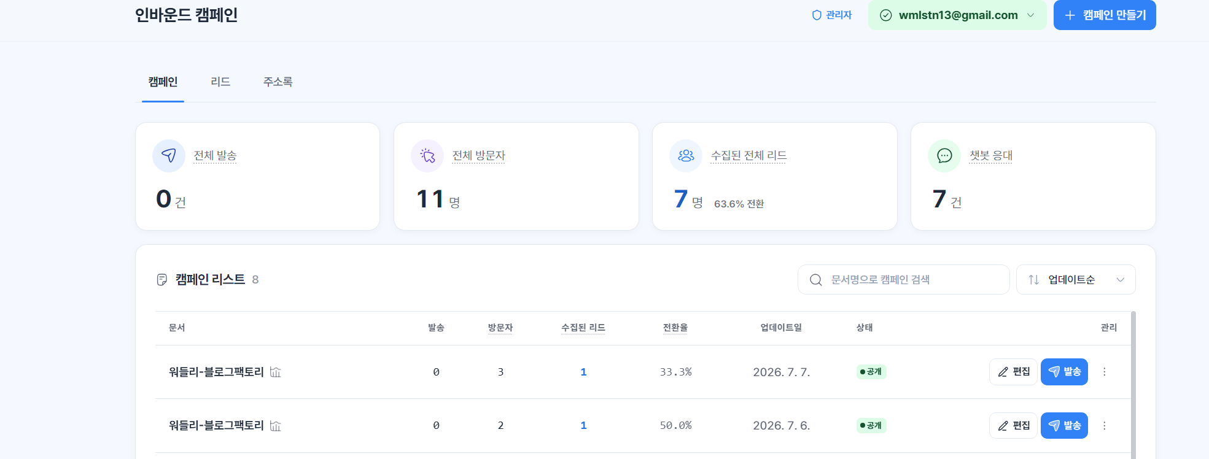Click the 방문자 column header
The width and height of the screenshot is (1209, 459).
[x=500, y=328]
